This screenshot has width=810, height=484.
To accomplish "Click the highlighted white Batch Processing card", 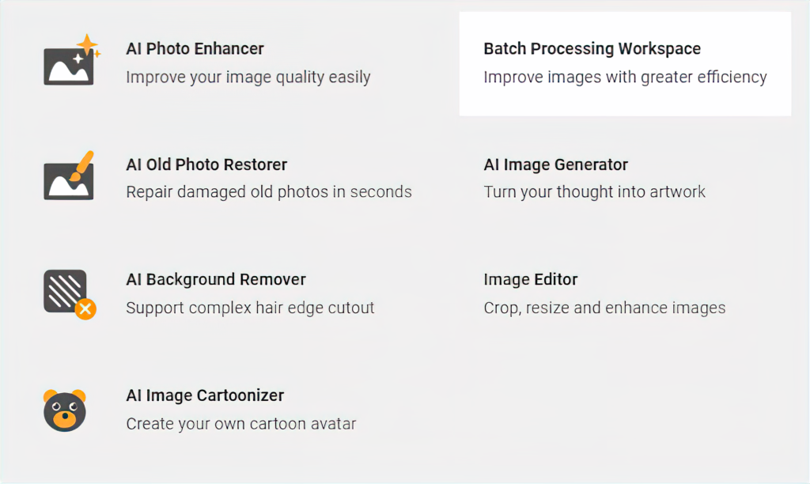I will (x=625, y=64).
